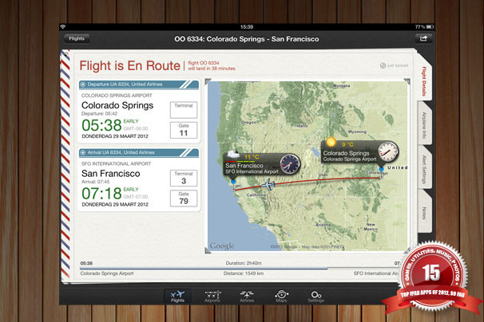
Task: Click the arrival time 07:18
Action: 101,194
